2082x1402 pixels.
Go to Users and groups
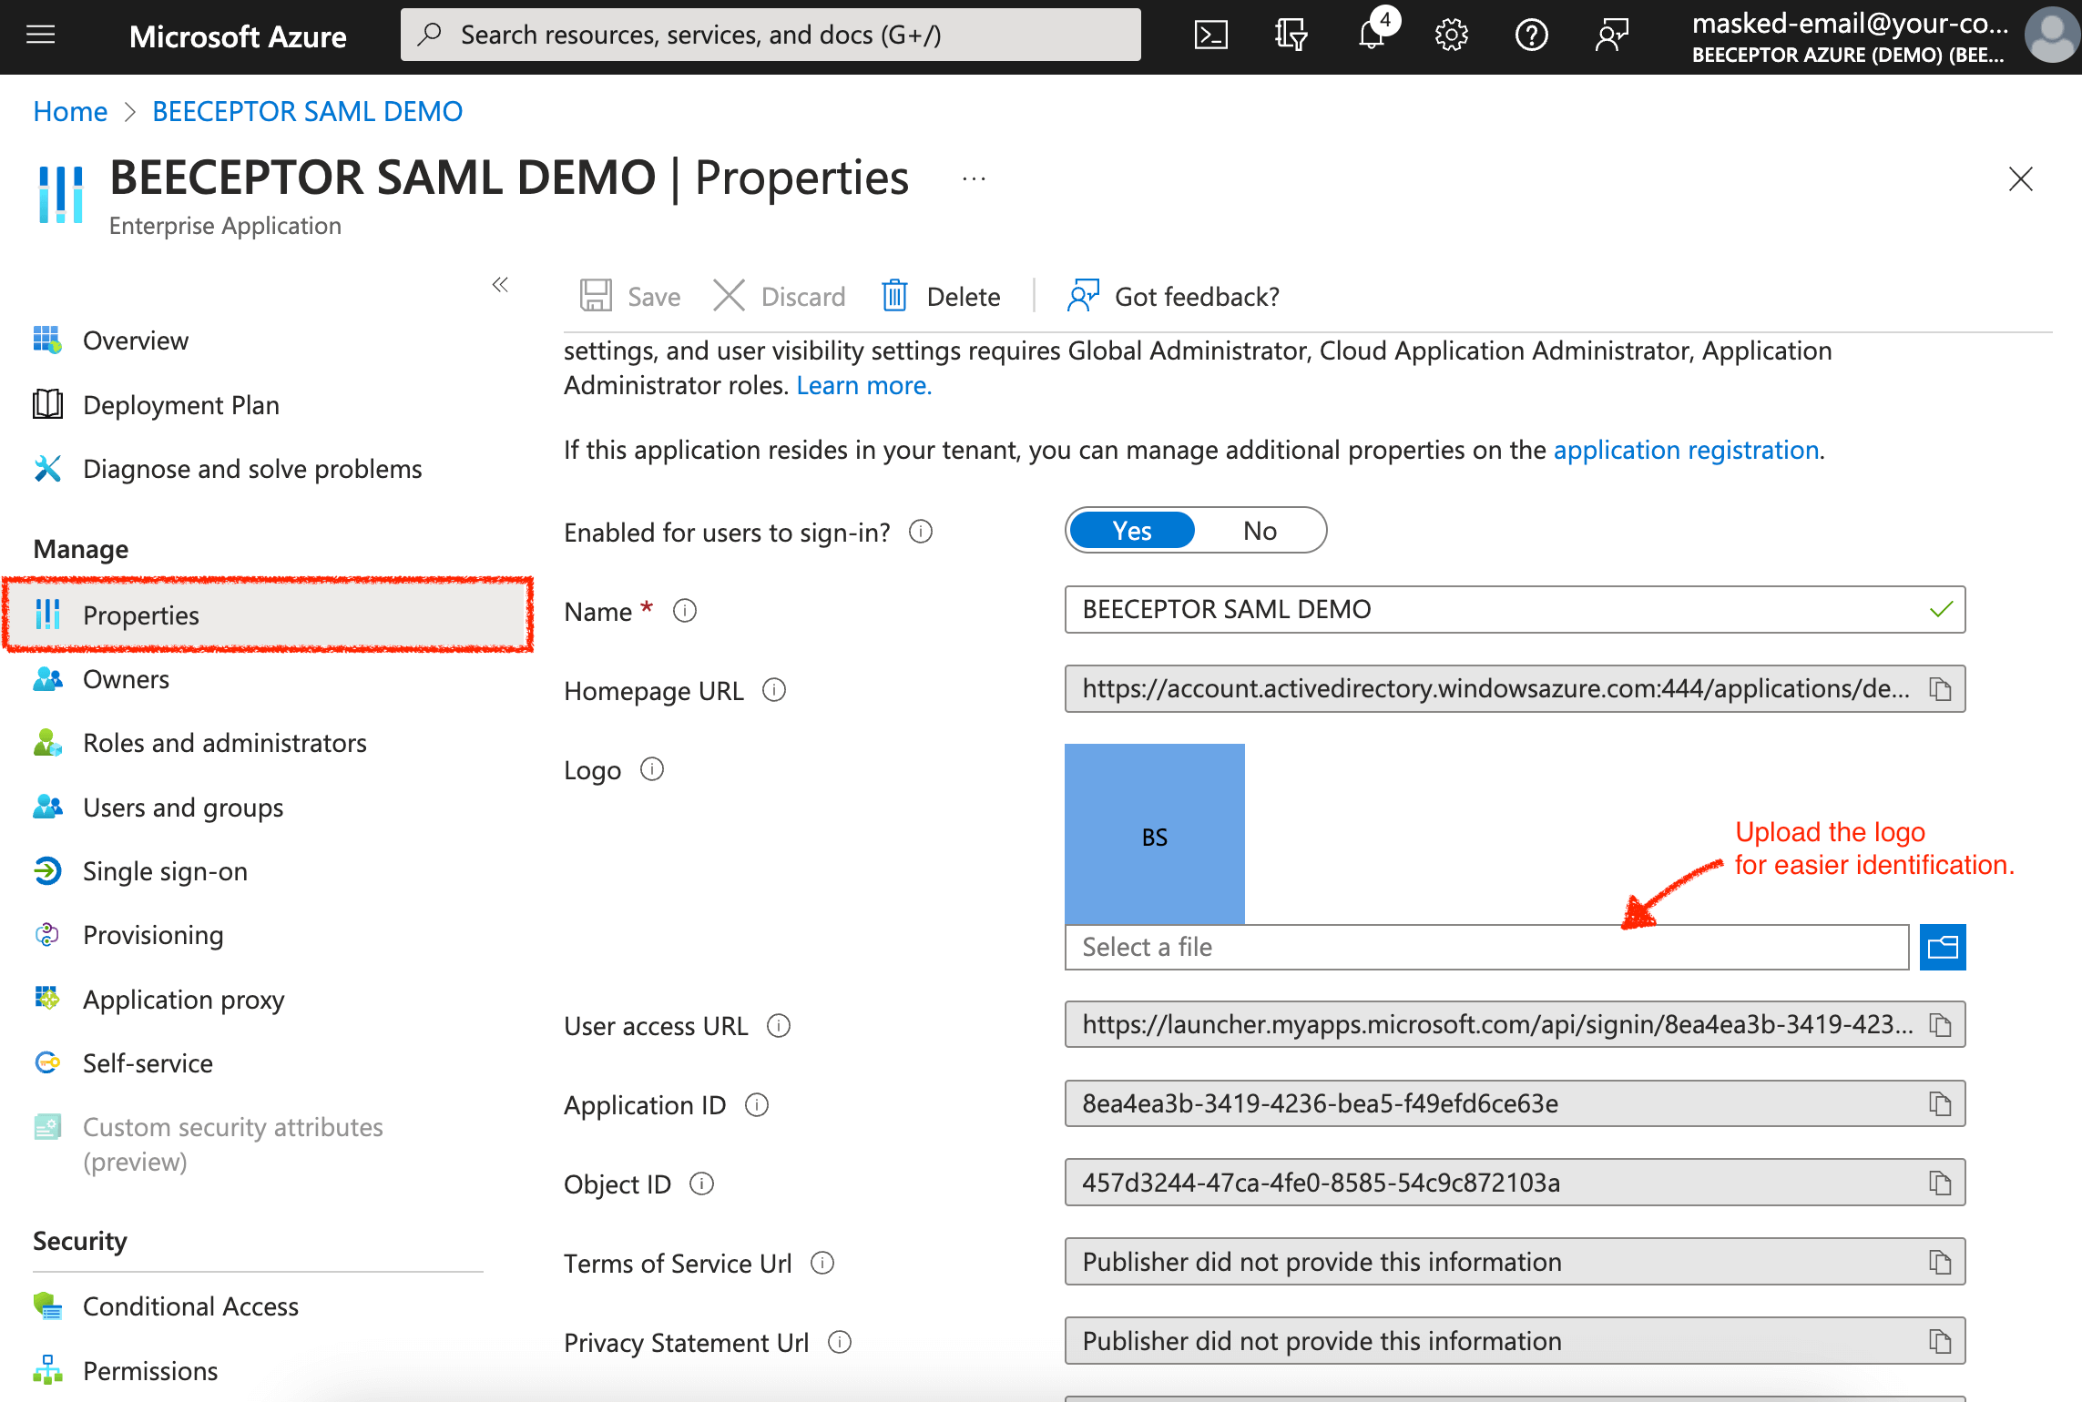tap(182, 808)
